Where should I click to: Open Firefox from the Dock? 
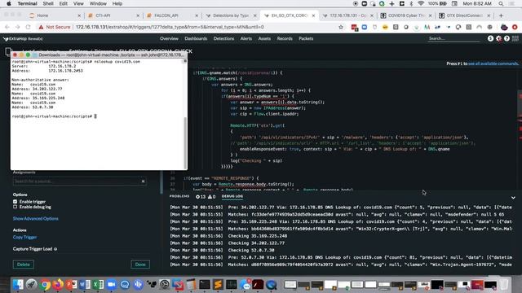point(58,284)
